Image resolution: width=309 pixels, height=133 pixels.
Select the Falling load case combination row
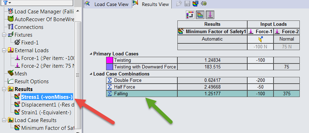tap(203, 93)
